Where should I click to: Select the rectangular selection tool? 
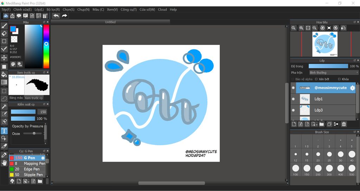(x=4, y=91)
